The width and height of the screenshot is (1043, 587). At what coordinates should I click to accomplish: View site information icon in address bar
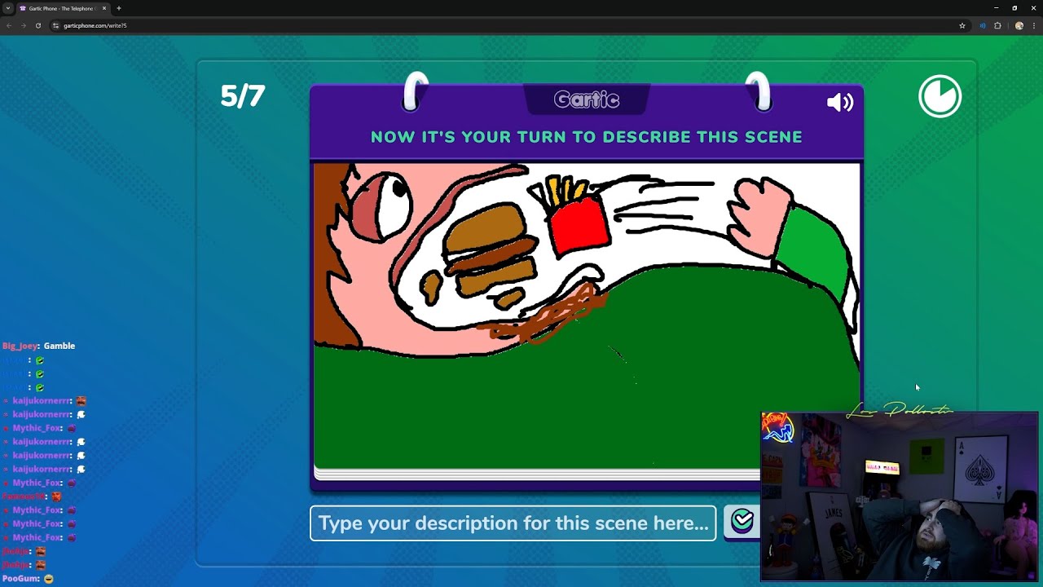[x=55, y=25]
